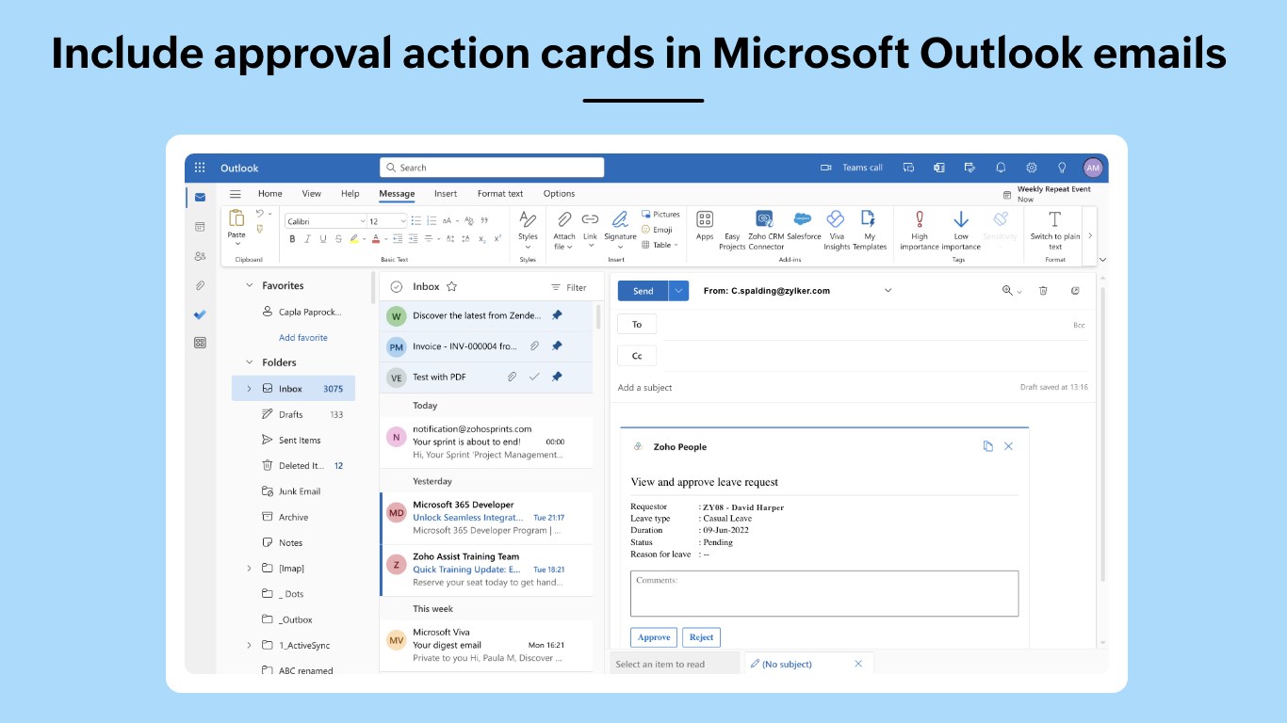Click the Approve button in card

click(654, 637)
